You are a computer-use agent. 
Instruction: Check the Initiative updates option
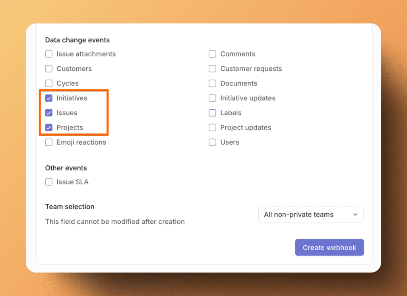click(x=213, y=98)
